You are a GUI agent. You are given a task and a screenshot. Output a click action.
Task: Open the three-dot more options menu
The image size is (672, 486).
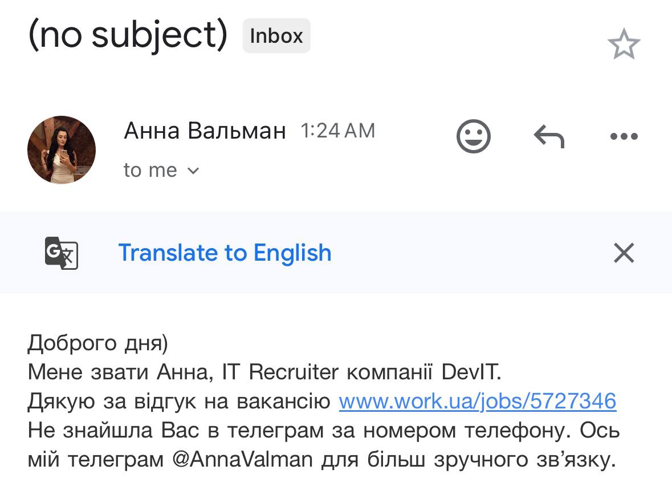[x=624, y=137]
